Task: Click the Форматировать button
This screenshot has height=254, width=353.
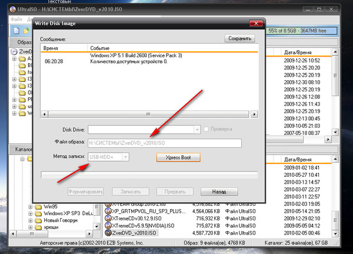Action: tap(85, 192)
